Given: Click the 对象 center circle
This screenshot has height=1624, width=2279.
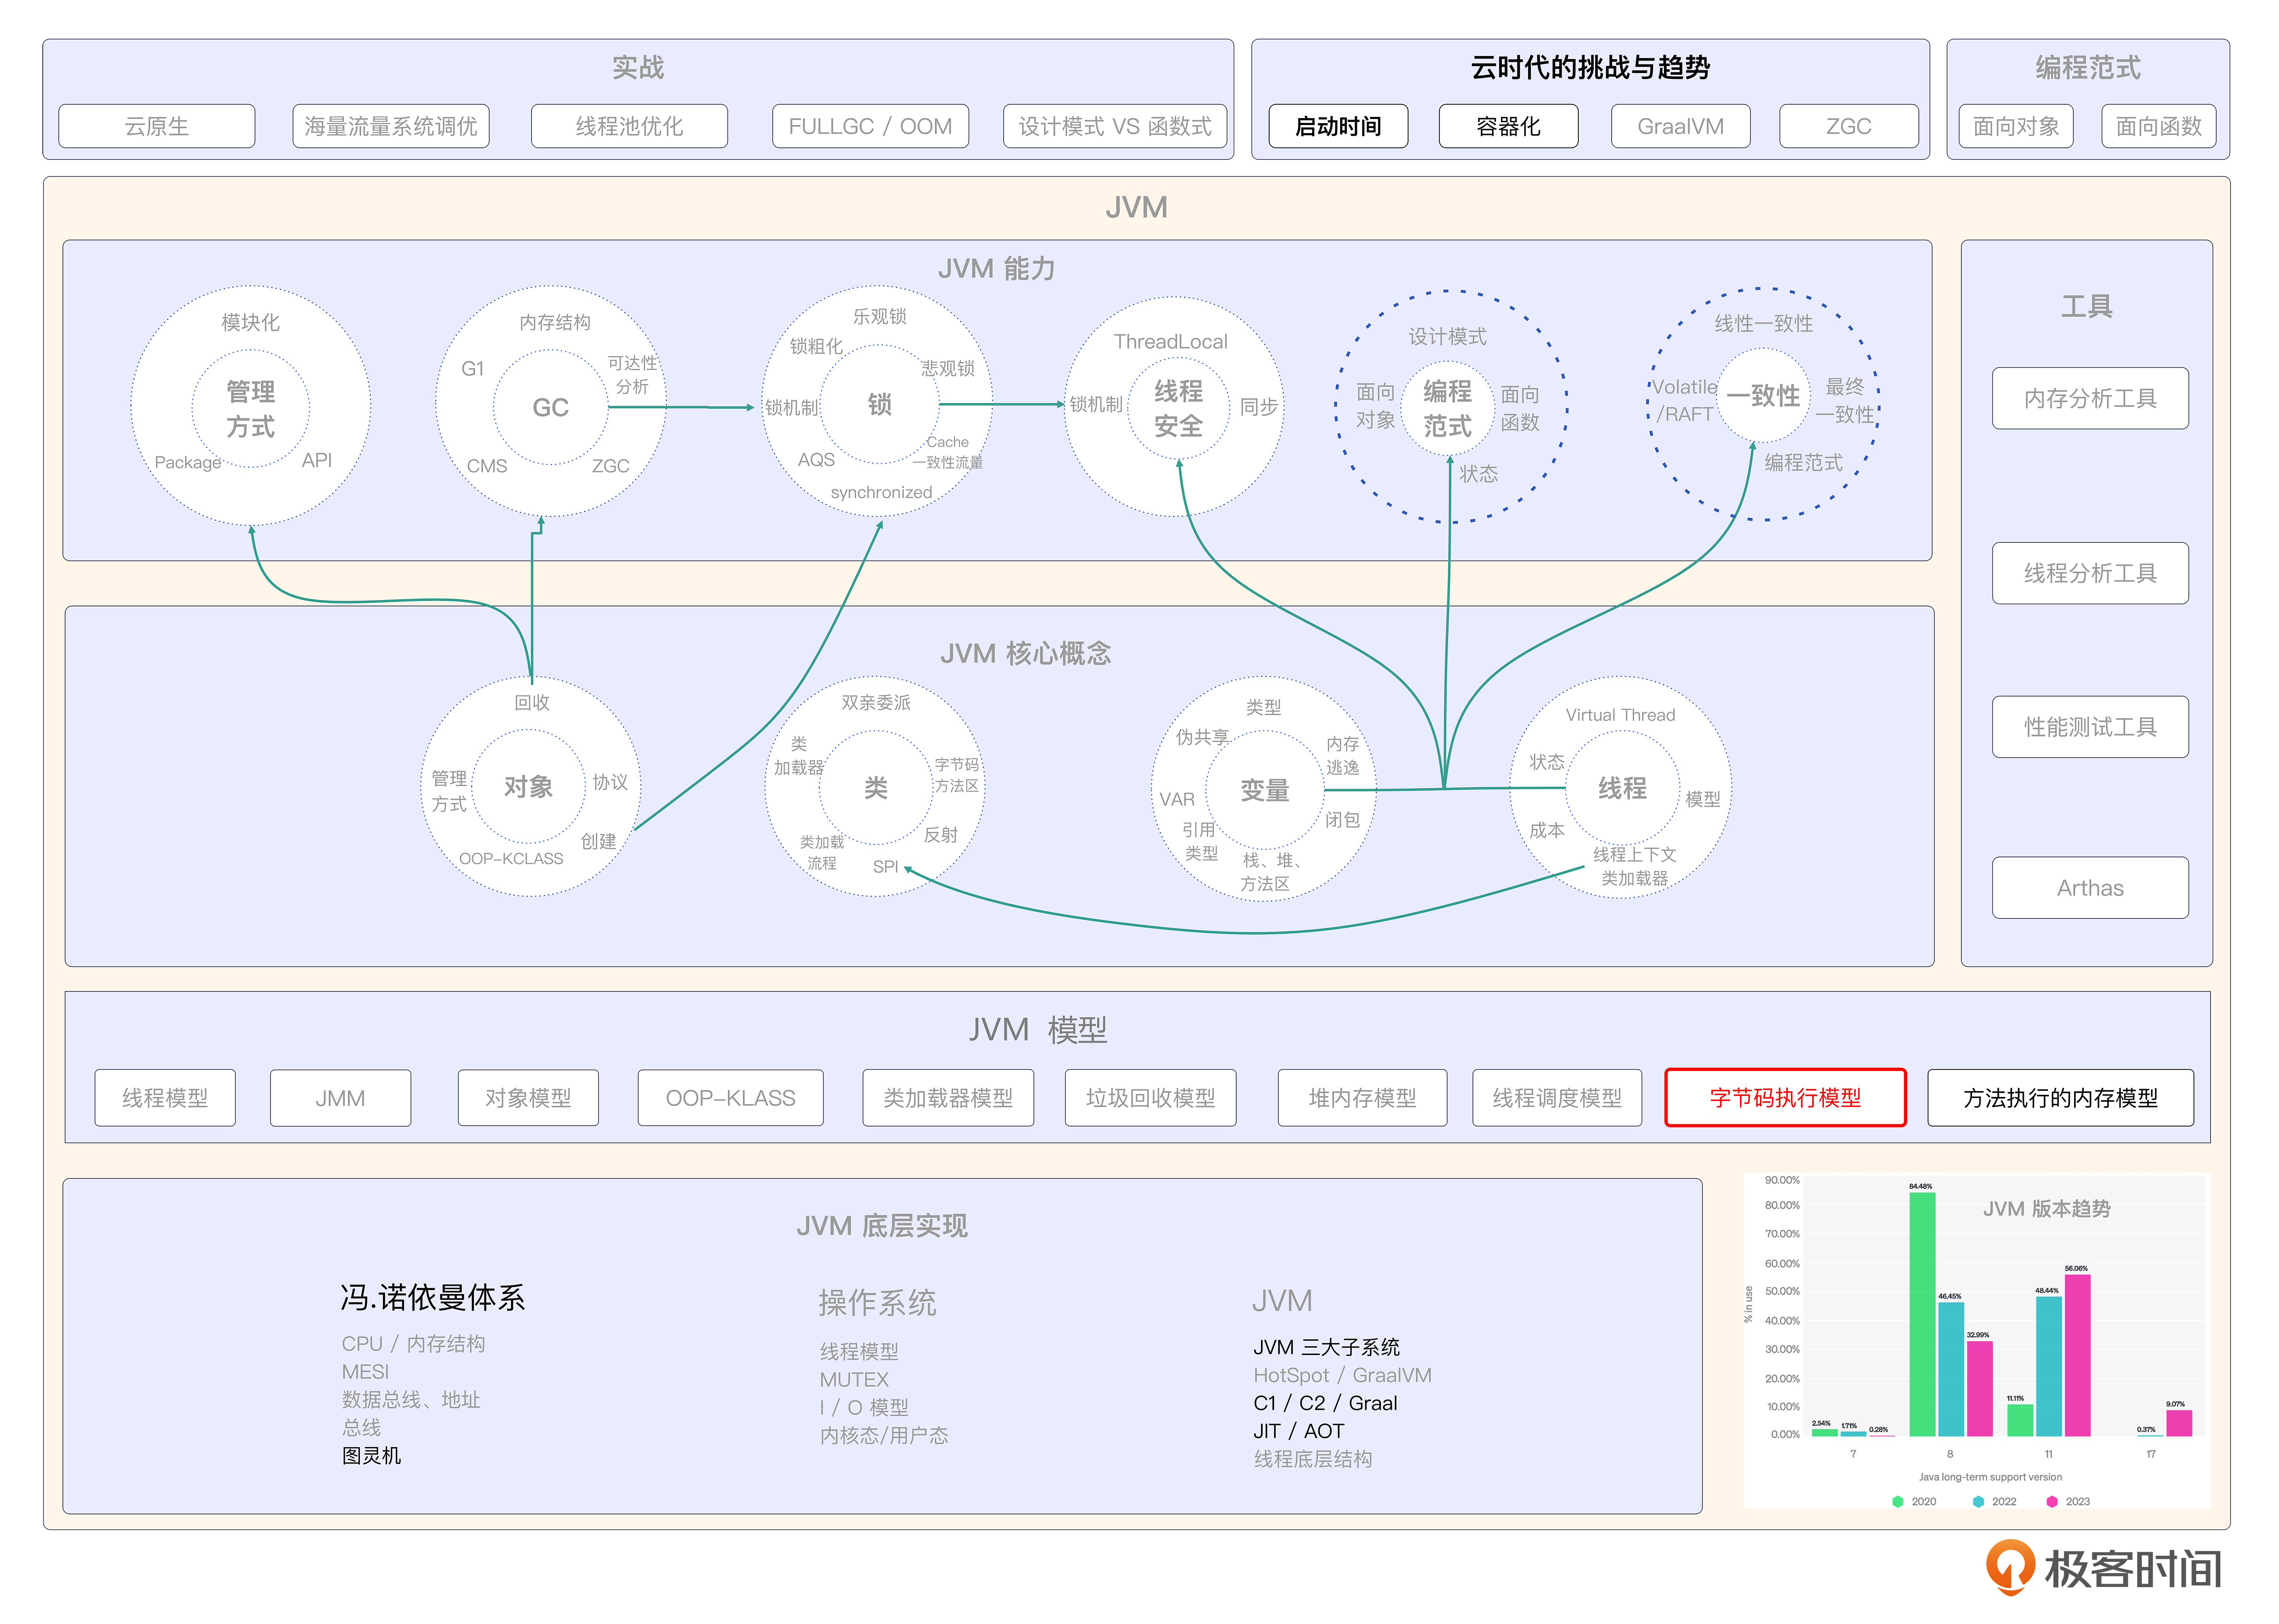Looking at the screenshot, I should point(528,786).
